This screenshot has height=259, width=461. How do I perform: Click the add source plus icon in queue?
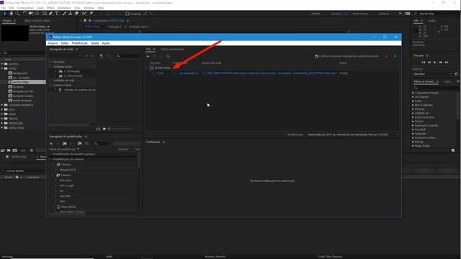148,56
